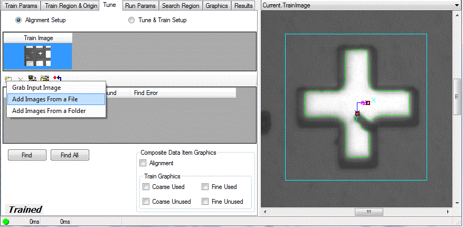Image resolution: width=463 pixels, height=227 pixels.
Task: Toggle the Fine Unused checkbox
Action: coord(205,202)
